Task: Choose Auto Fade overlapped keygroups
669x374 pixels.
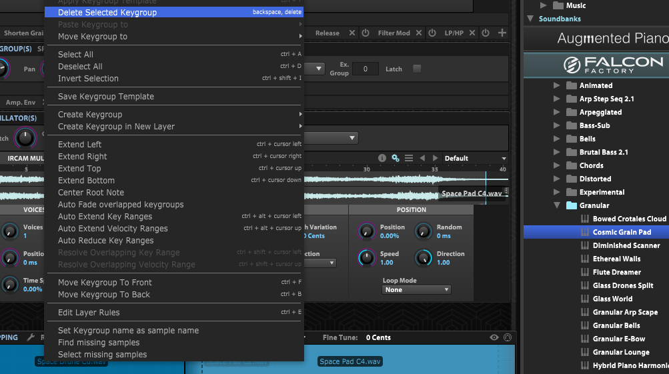Action: tap(174, 205)
